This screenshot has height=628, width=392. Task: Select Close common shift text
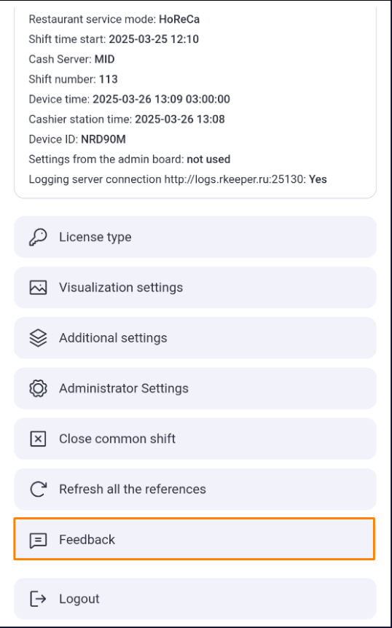(x=117, y=439)
